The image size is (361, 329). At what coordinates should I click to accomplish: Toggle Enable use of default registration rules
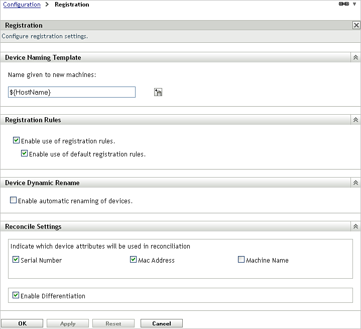point(25,154)
